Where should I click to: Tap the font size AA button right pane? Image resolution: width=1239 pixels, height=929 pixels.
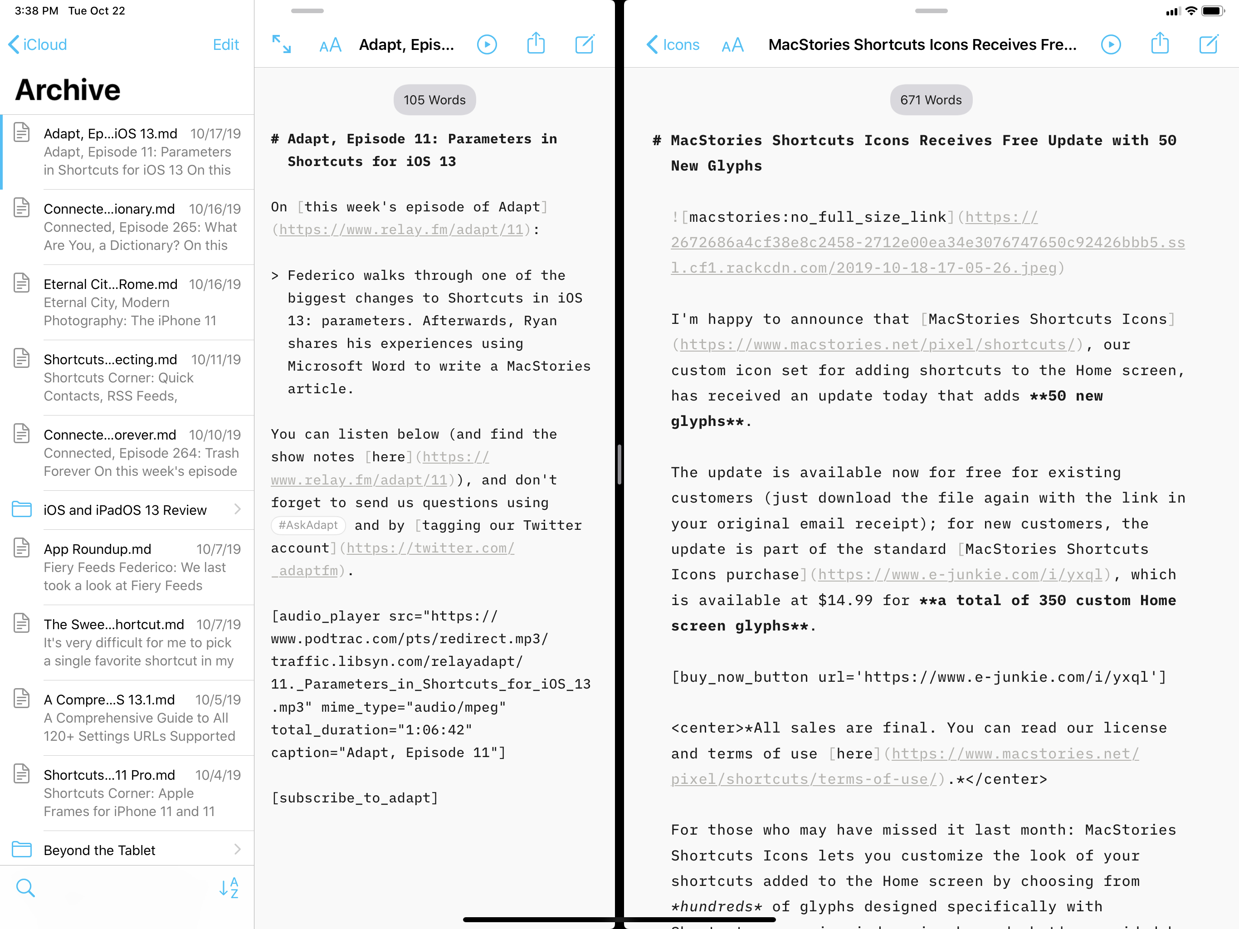click(x=733, y=44)
